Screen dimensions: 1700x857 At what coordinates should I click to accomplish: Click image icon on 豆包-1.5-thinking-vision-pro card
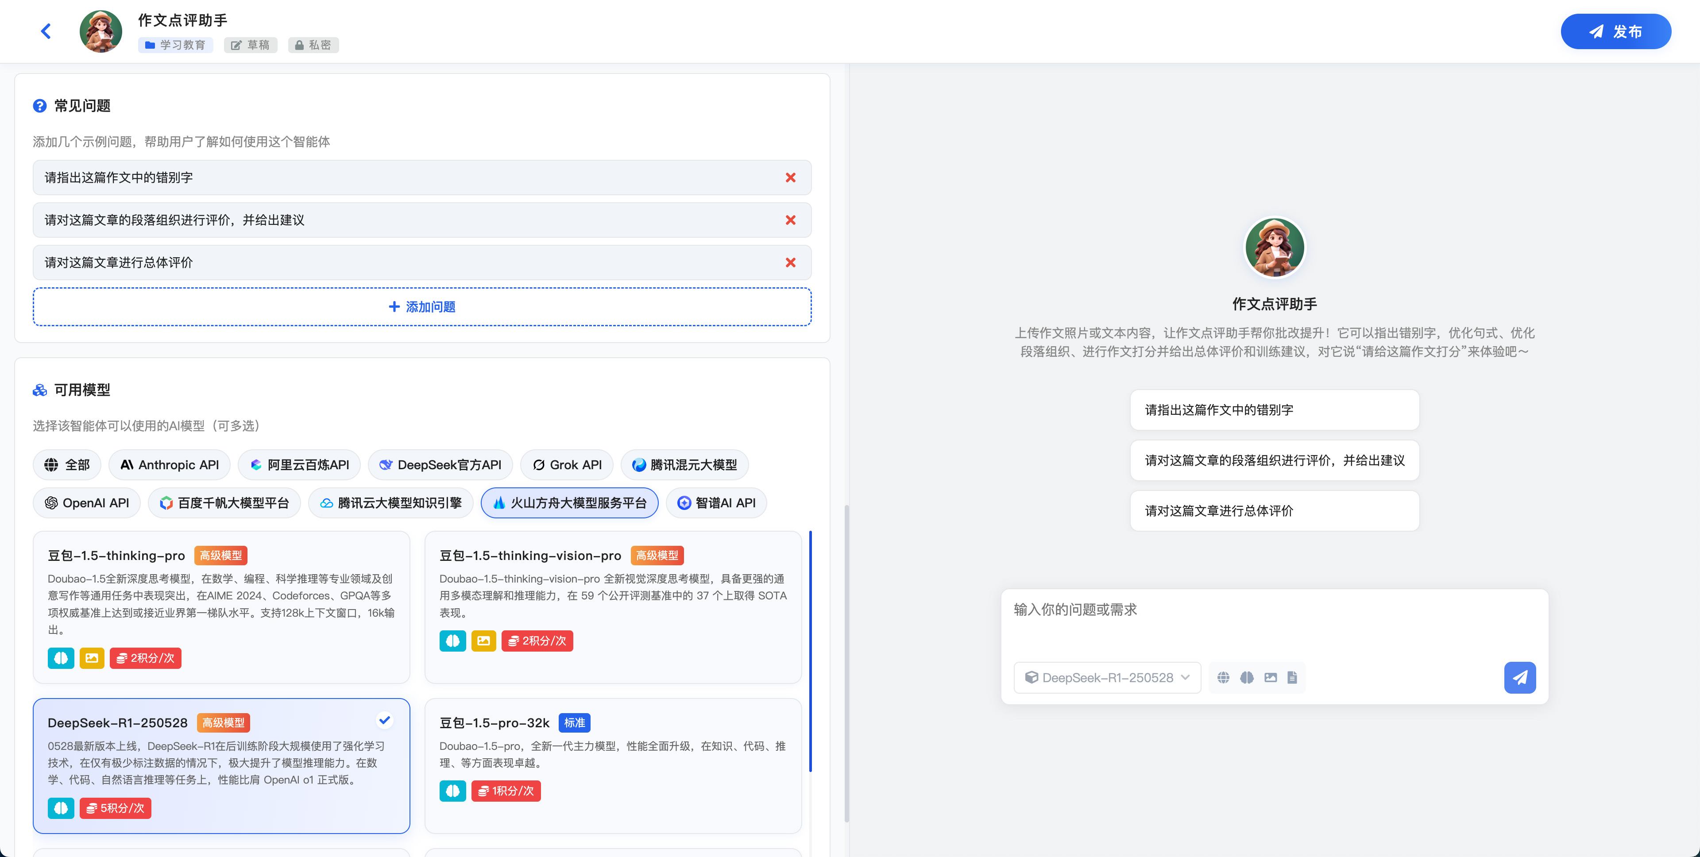click(x=484, y=641)
